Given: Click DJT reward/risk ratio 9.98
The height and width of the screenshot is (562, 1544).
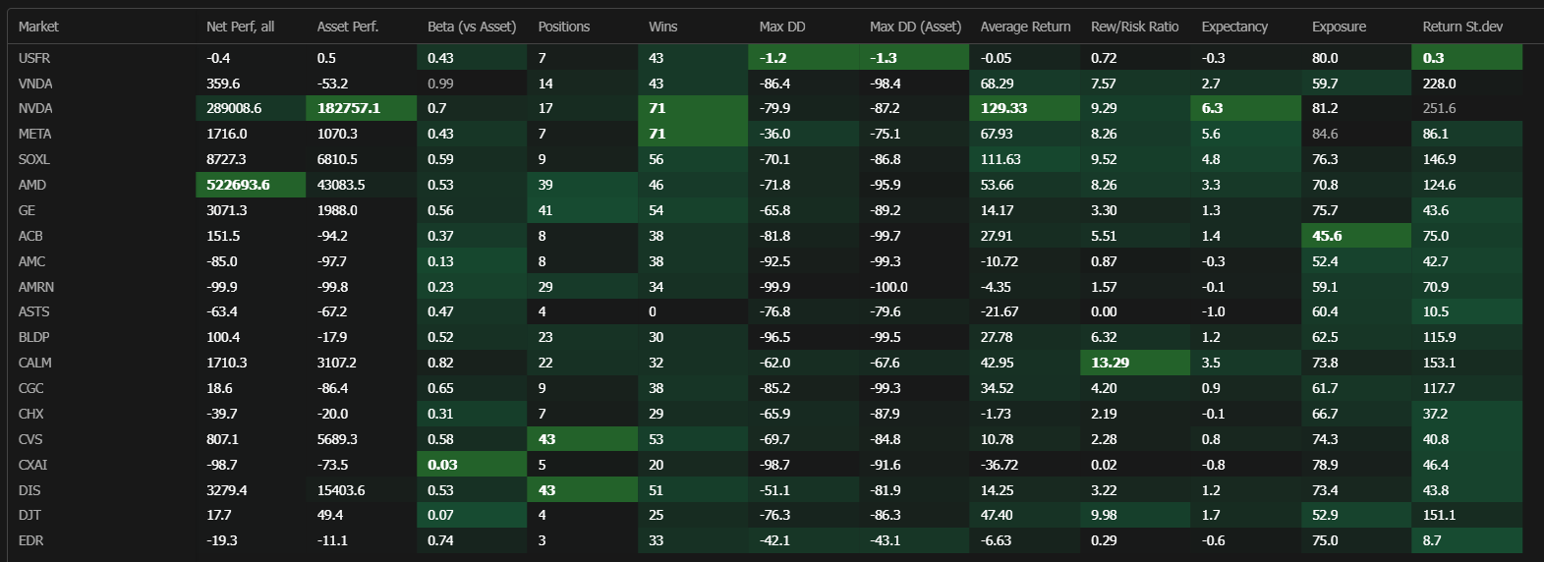Looking at the screenshot, I should click(1104, 515).
